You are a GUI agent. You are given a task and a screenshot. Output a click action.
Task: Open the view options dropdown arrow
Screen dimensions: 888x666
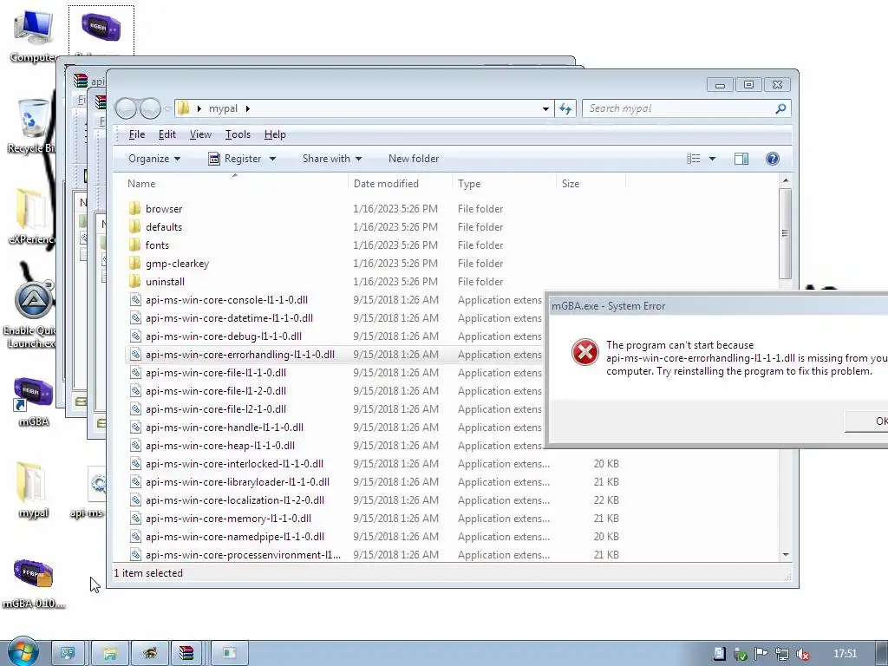point(713,159)
